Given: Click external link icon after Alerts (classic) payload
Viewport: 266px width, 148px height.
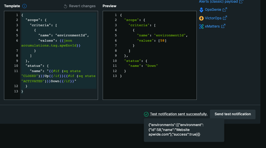Looking at the screenshot, I should tap(241, 2).
